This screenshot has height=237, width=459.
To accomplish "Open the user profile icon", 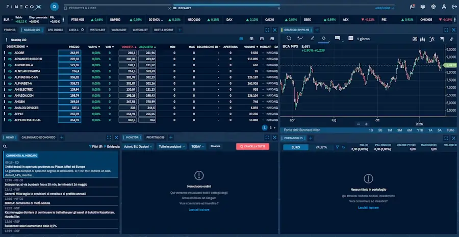I will click(444, 7).
